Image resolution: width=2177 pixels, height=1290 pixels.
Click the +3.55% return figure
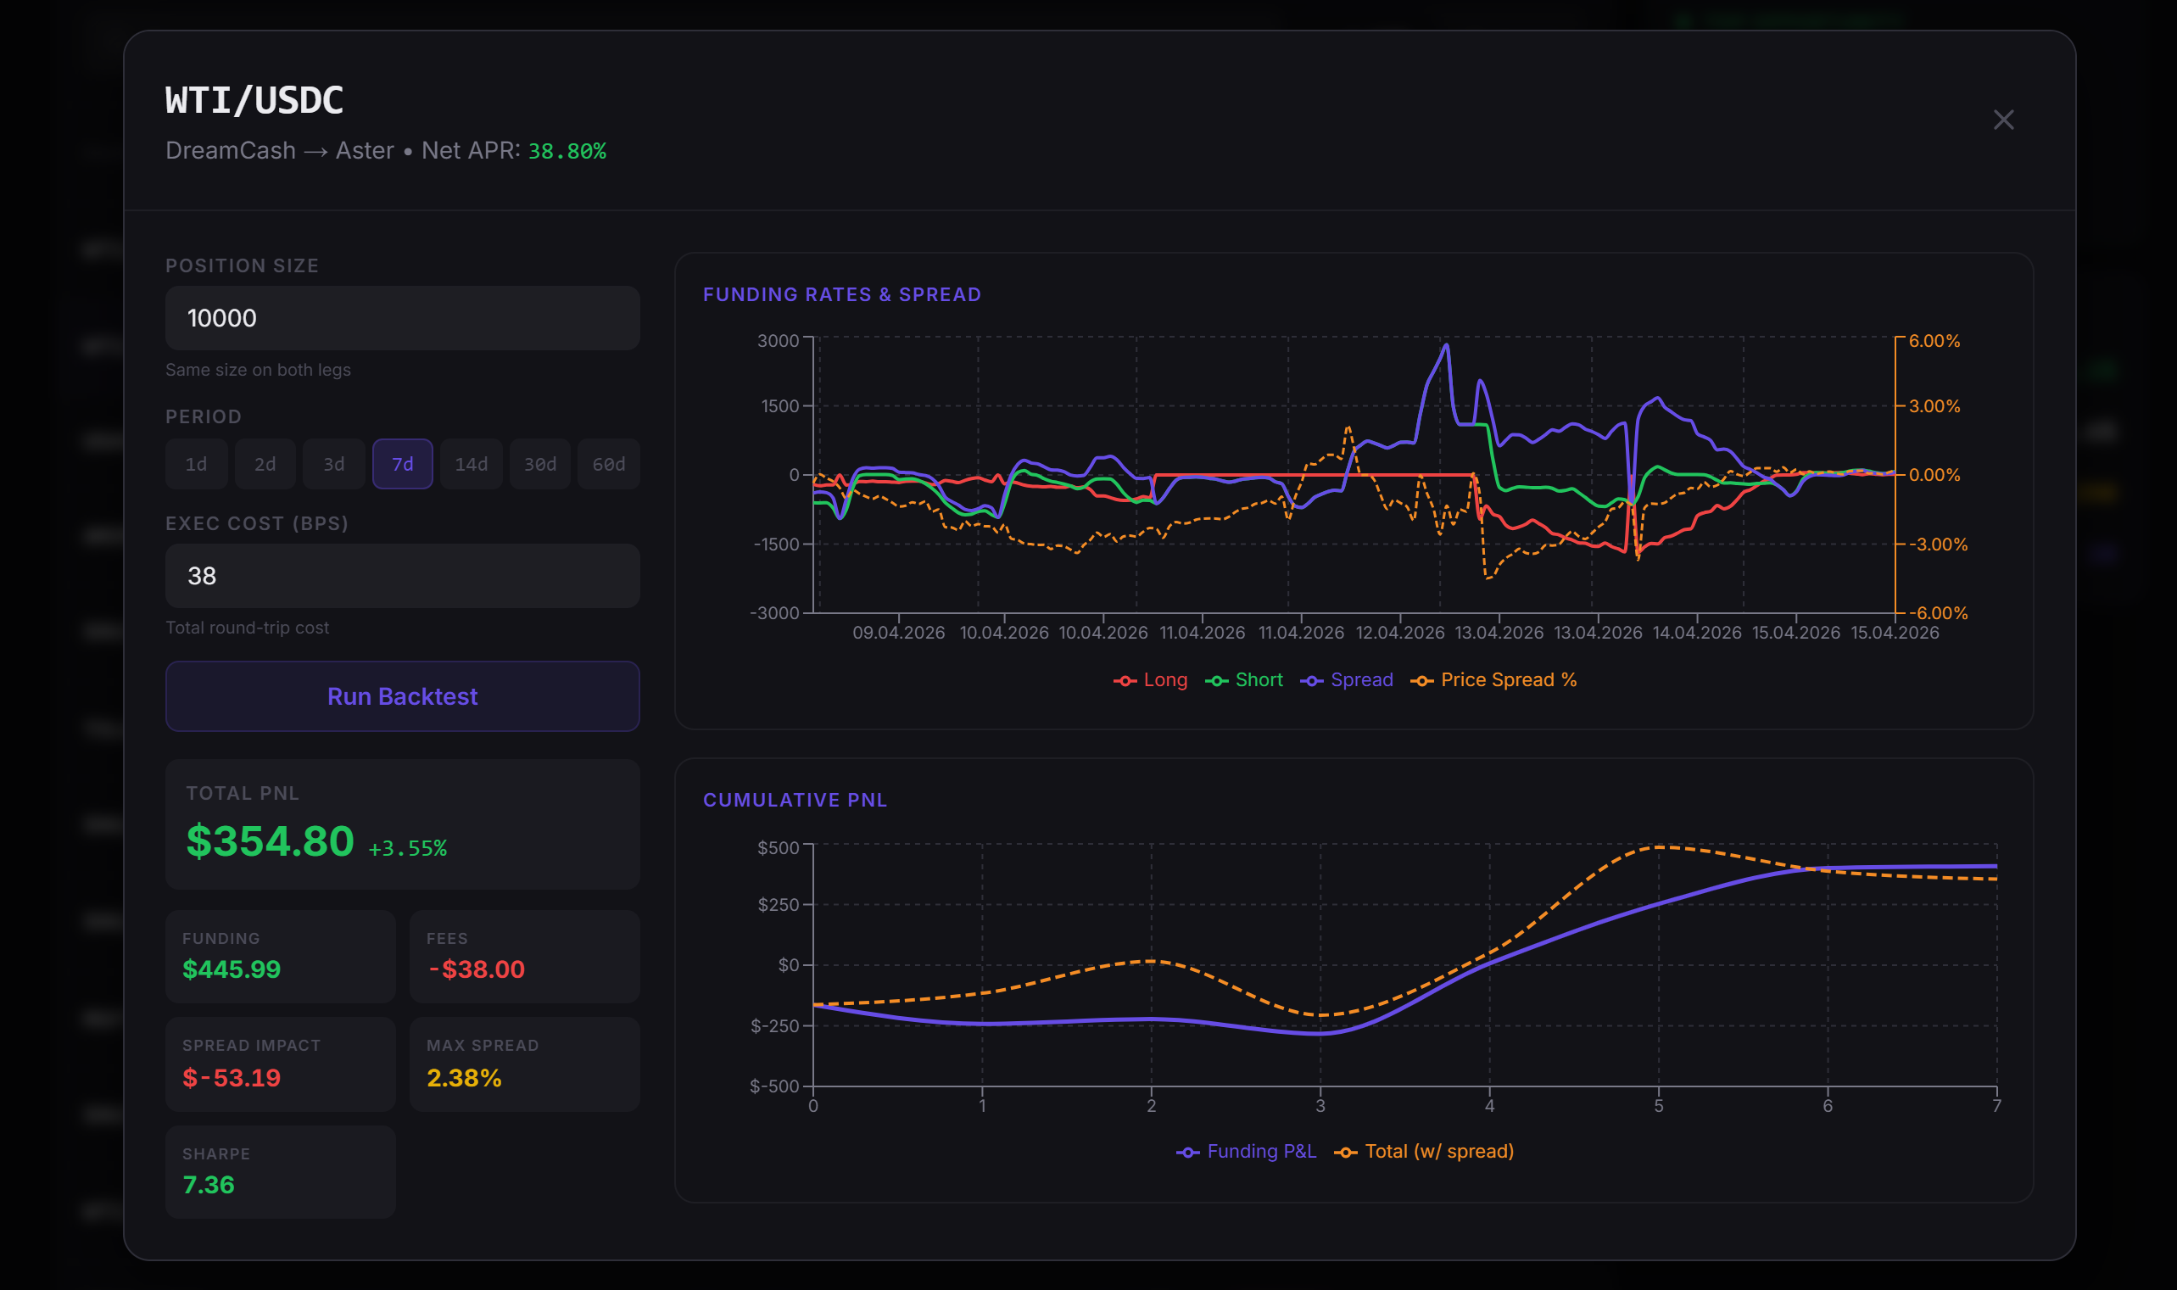(408, 848)
